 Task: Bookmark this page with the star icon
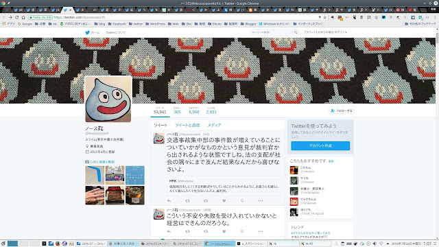click(x=324, y=17)
